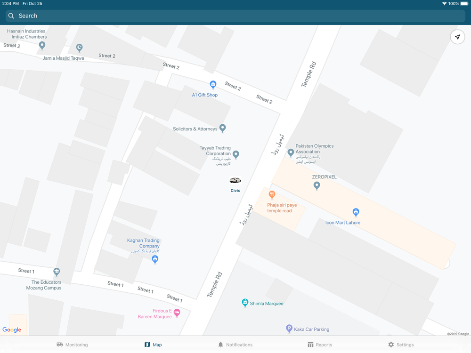Click the Google logo on the map
471x353 pixels.
pos(12,329)
